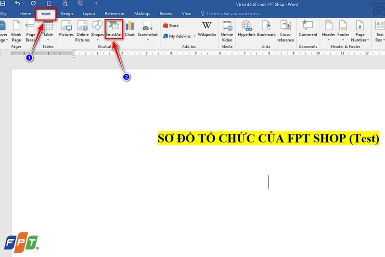Viewport: 385px width, 257px height.
Task: Switch to the Design tab
Action: 66,14
